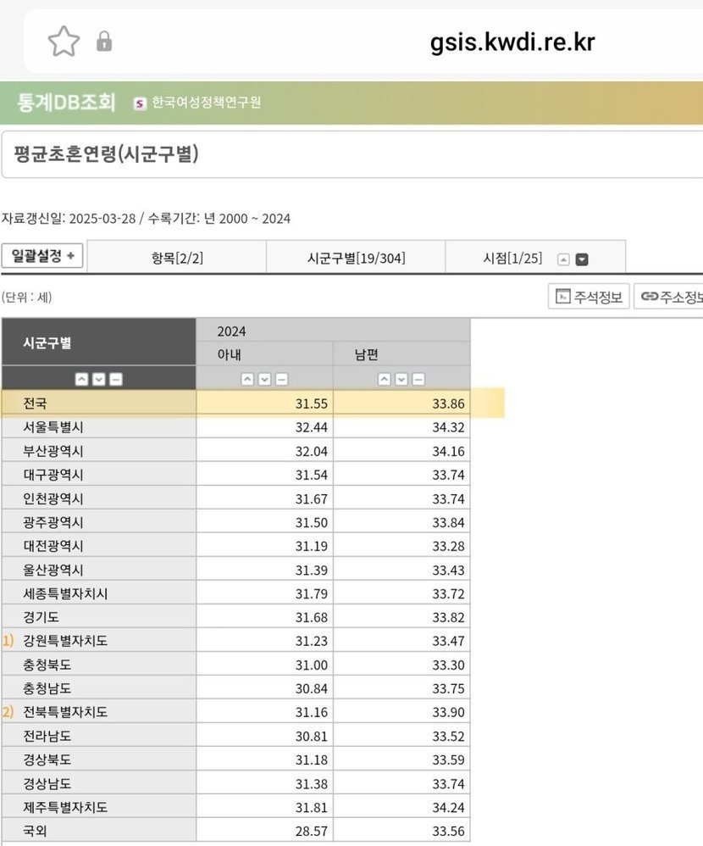The width and height of the screenshot is (703, 846).
Task: Sort 시군구별 column descending with down arrow
Action: 98,379
